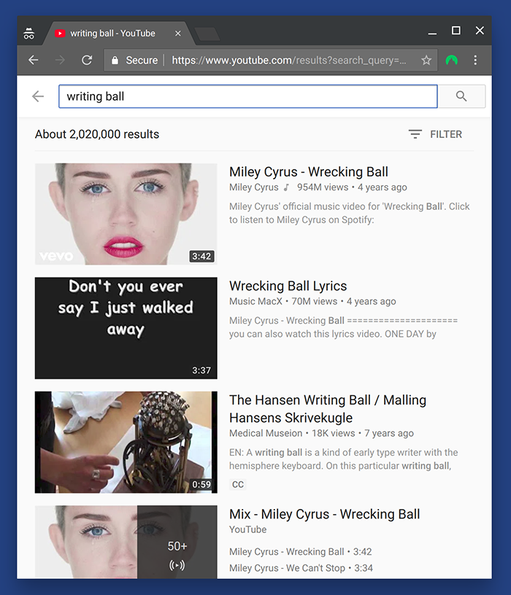This screenshot has height=595, width=511.
Task: Click the YouTube channel name under Mix
Action: click(x=247, y=529)
